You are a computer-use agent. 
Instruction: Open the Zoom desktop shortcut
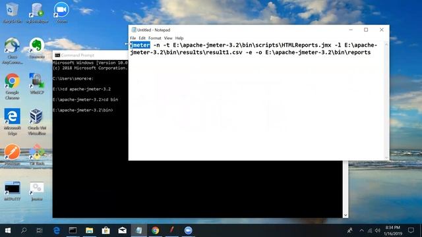pos(61,12)
